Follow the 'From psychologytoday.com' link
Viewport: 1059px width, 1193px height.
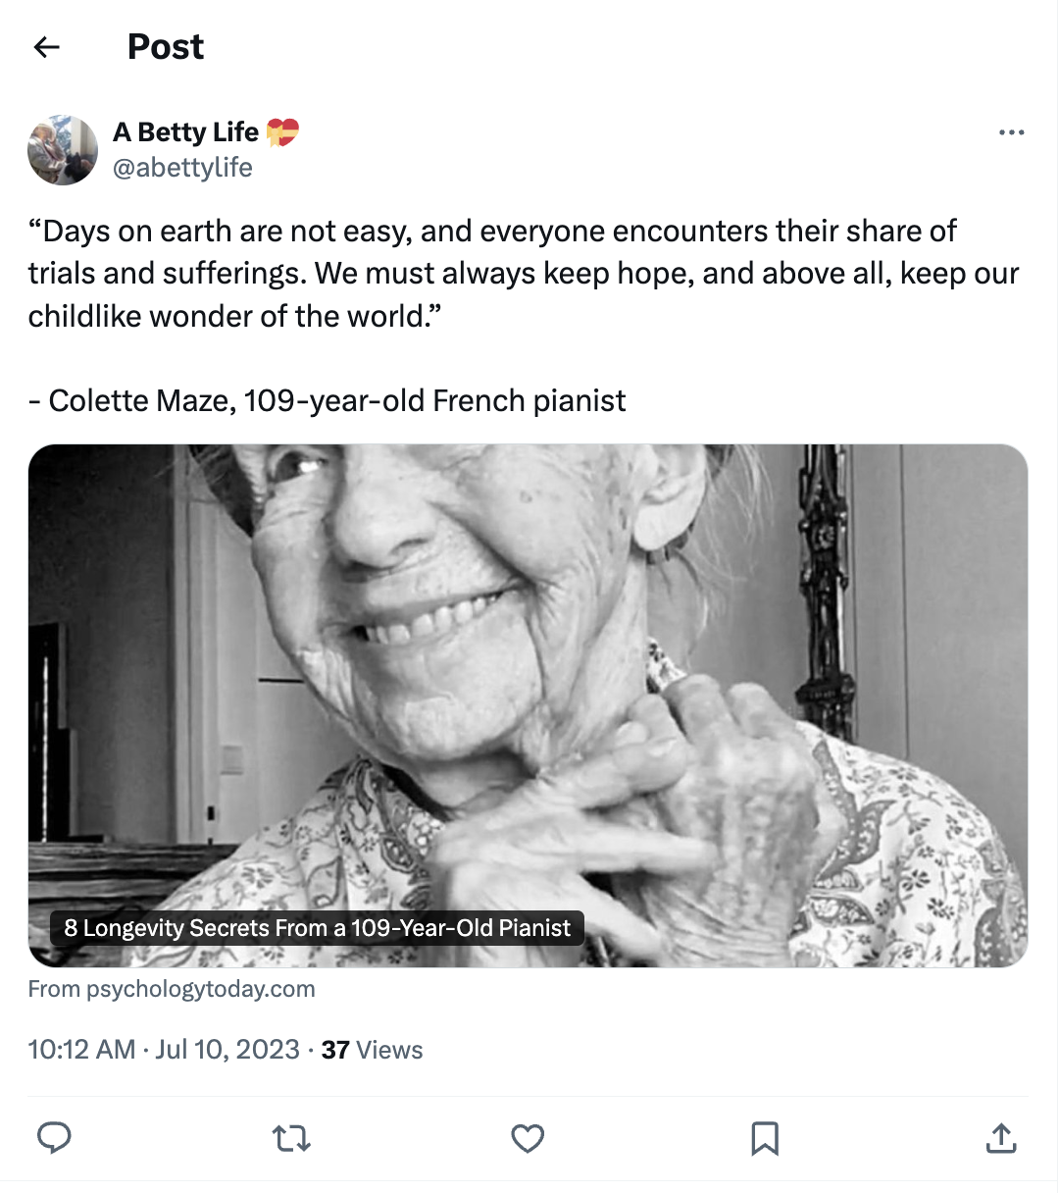[173, 989]
